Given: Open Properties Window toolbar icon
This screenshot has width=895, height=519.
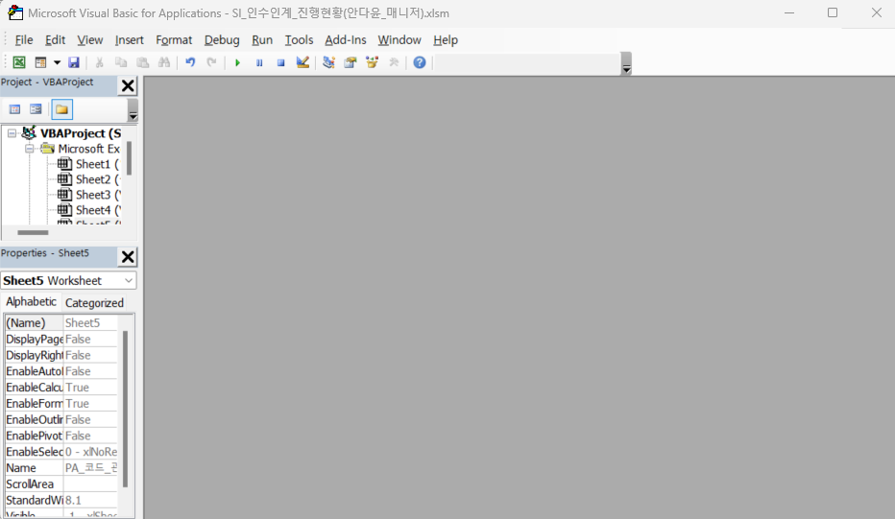Looking at the screenshot, I should pyautogui.click(x=350, y=62).
